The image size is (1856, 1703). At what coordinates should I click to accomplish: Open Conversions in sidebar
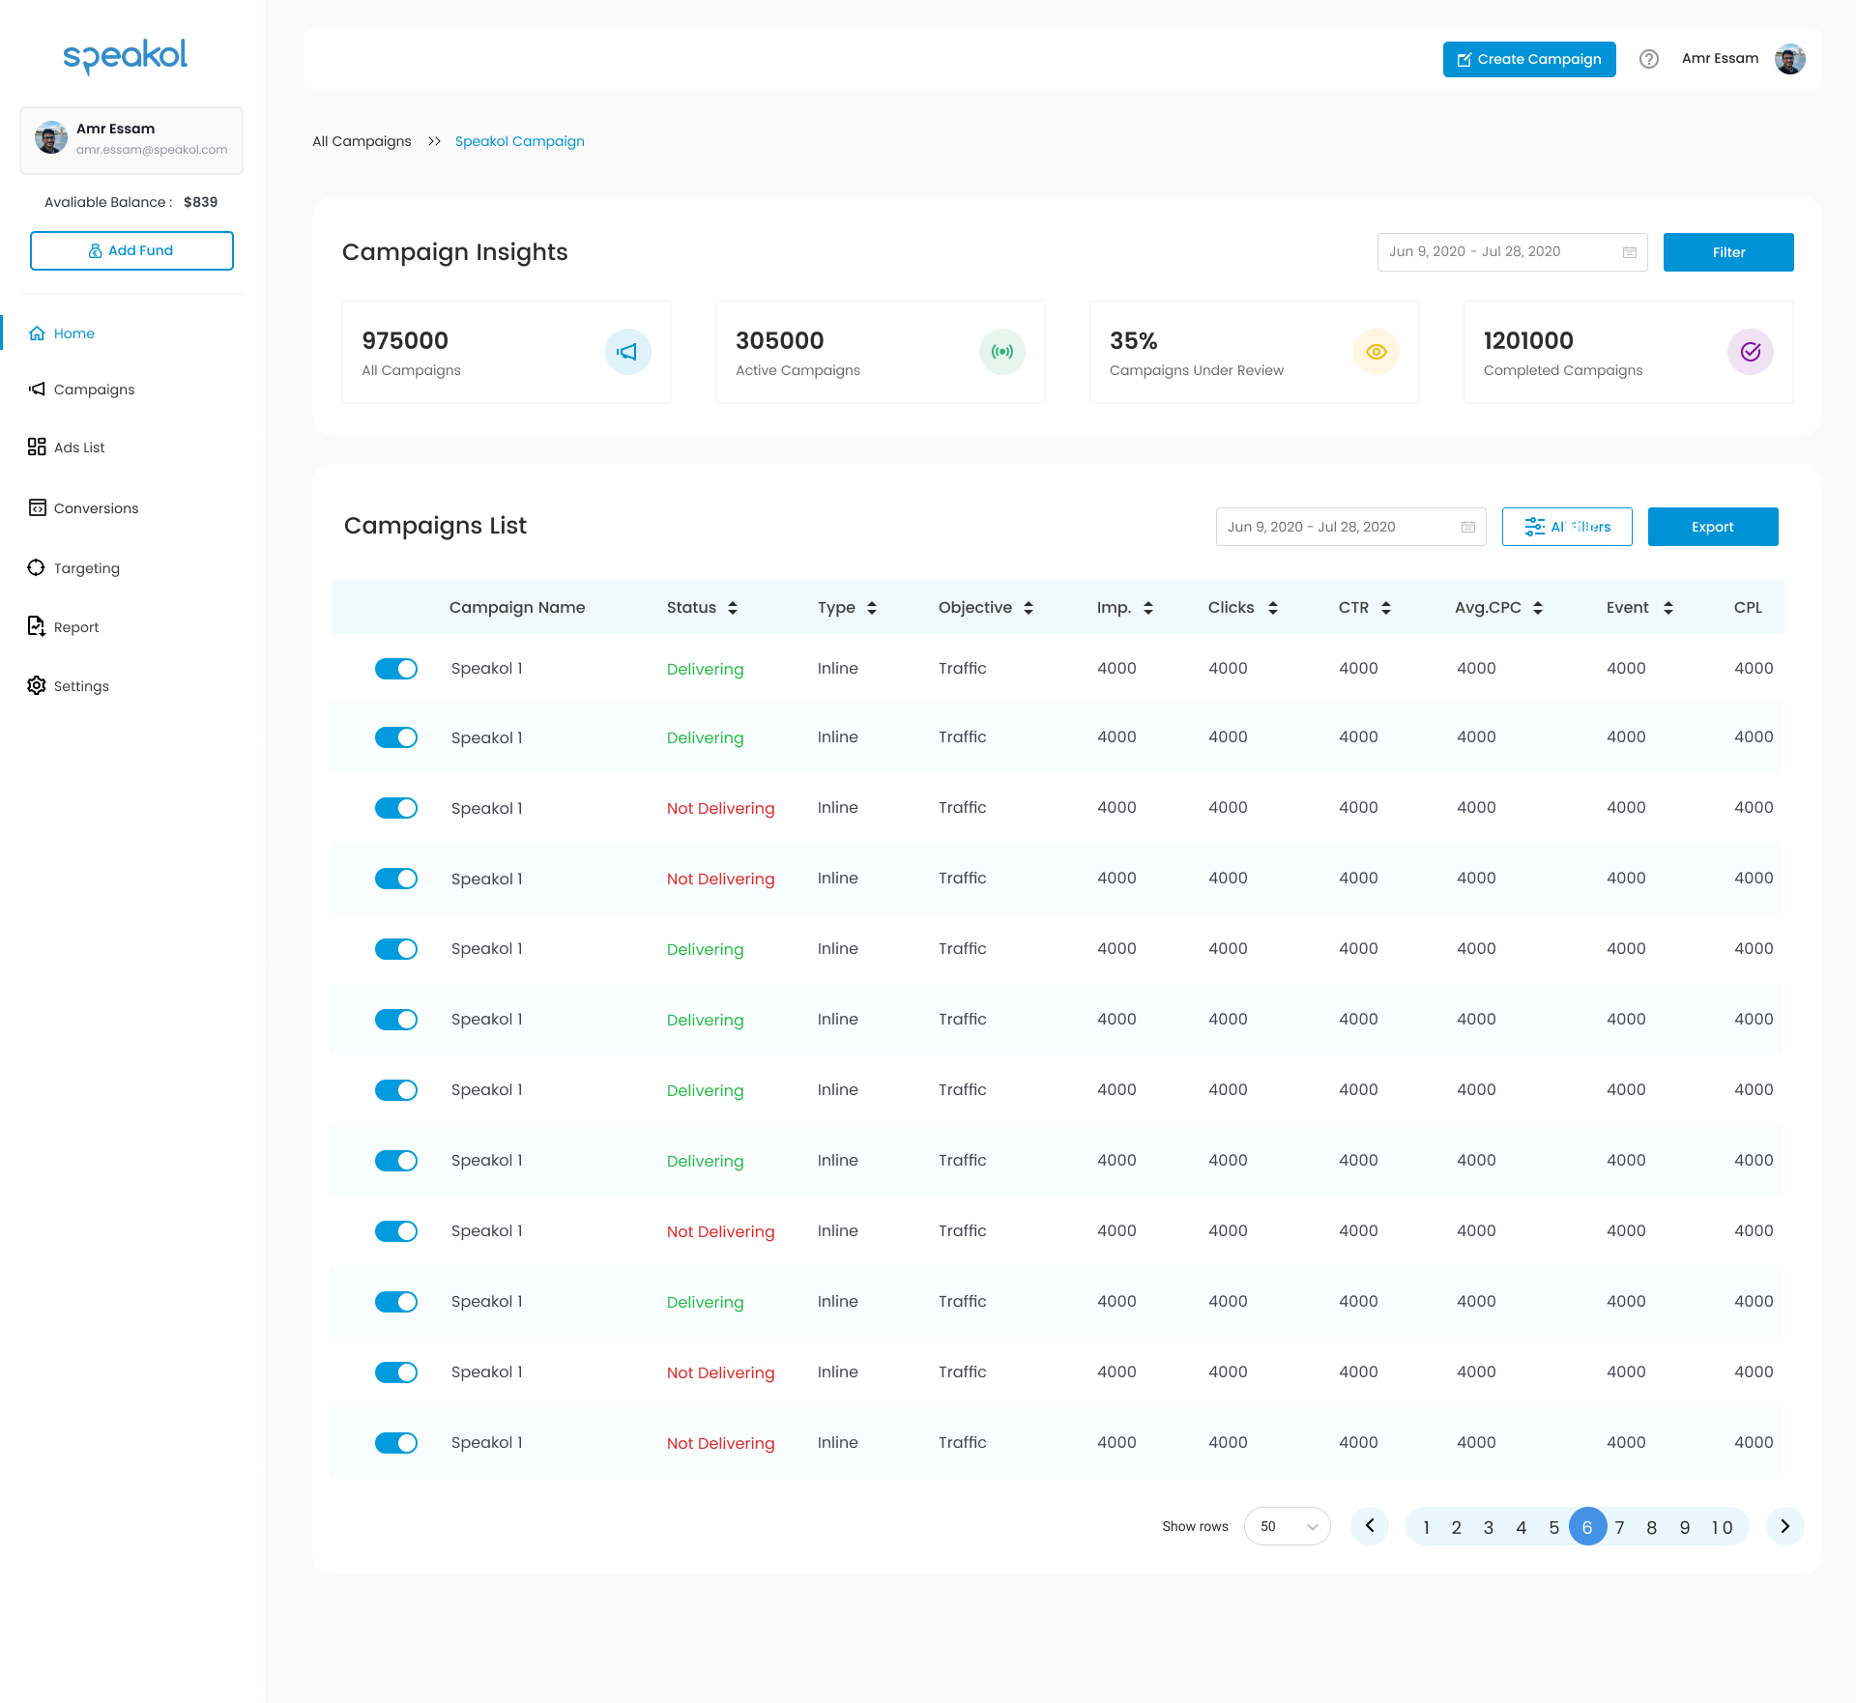pos(83,508)
